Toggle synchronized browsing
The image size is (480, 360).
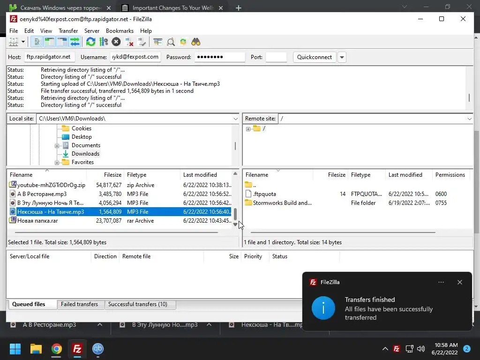(183, 42)
